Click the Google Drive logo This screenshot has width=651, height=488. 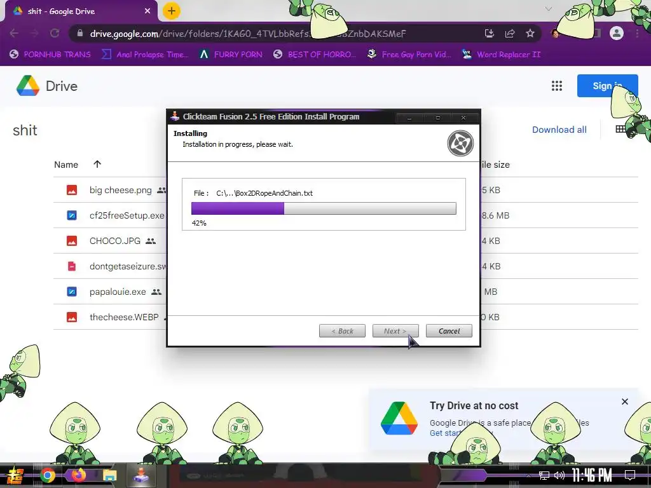point(28,86)
